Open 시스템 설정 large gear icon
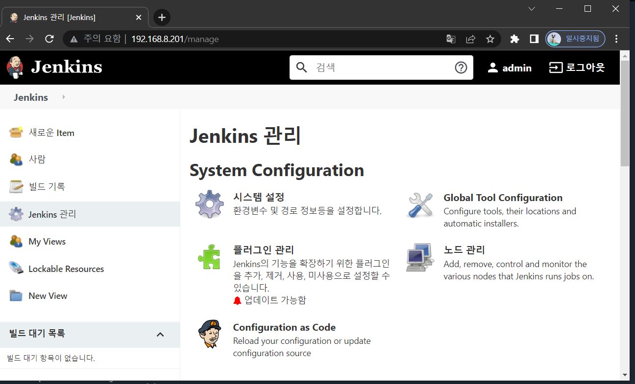This screenshot has width=635, height=384. (x=210, y=204)
